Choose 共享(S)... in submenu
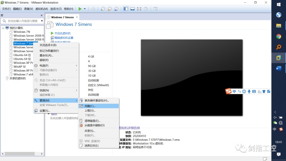286x161 pixels. (99, 131)
